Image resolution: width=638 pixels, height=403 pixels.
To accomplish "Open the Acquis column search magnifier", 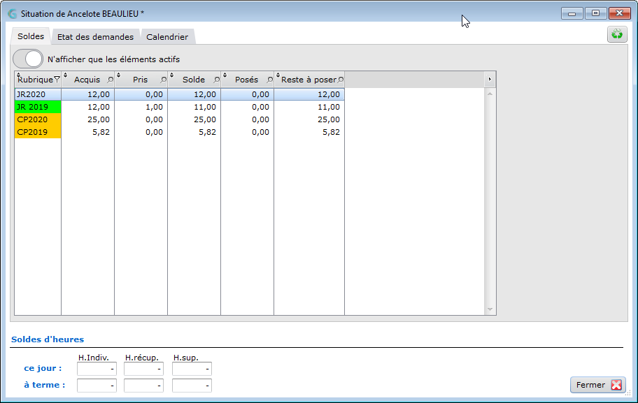I will click(110, 80).
